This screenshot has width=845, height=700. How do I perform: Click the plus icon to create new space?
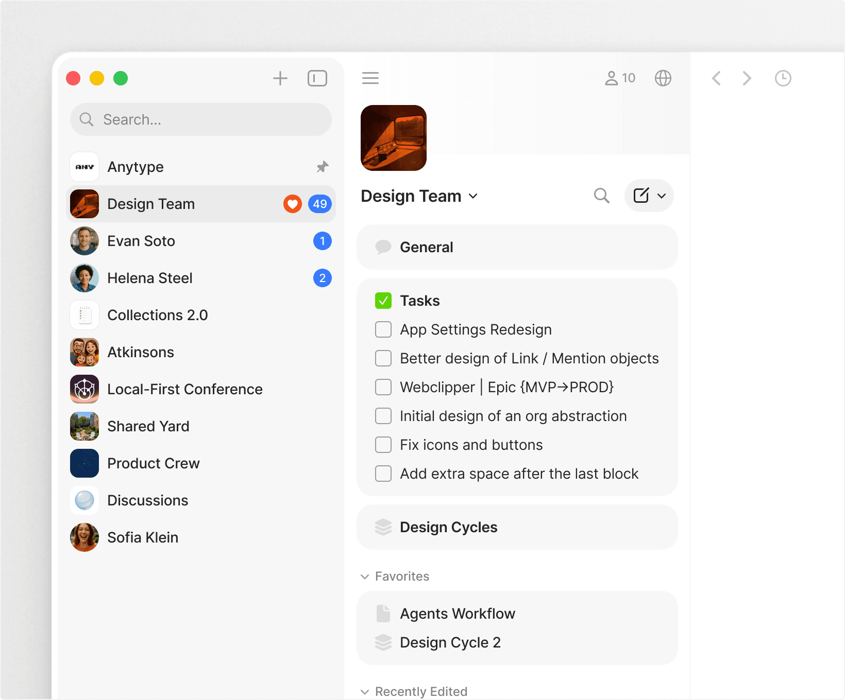280,78
